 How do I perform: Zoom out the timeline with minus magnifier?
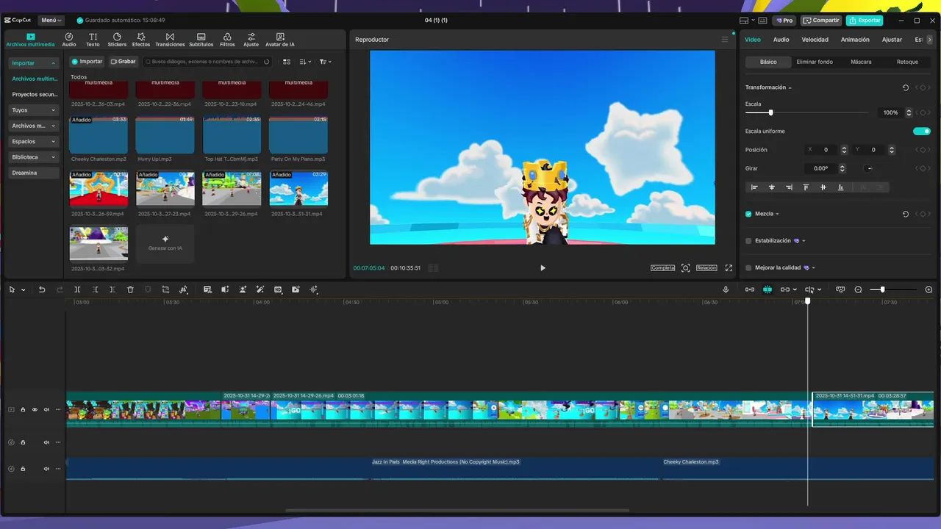pyautogui.click(x=858, y=289)
